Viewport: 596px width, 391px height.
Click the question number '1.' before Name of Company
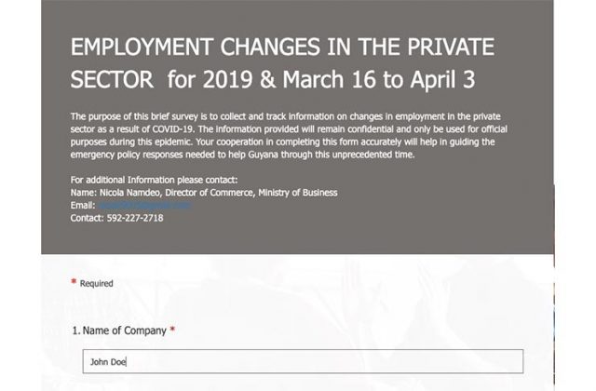point(76,330)
